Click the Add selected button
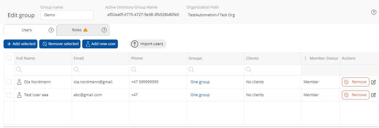Viewport: 379px width, 128px height. pos(21,44)
